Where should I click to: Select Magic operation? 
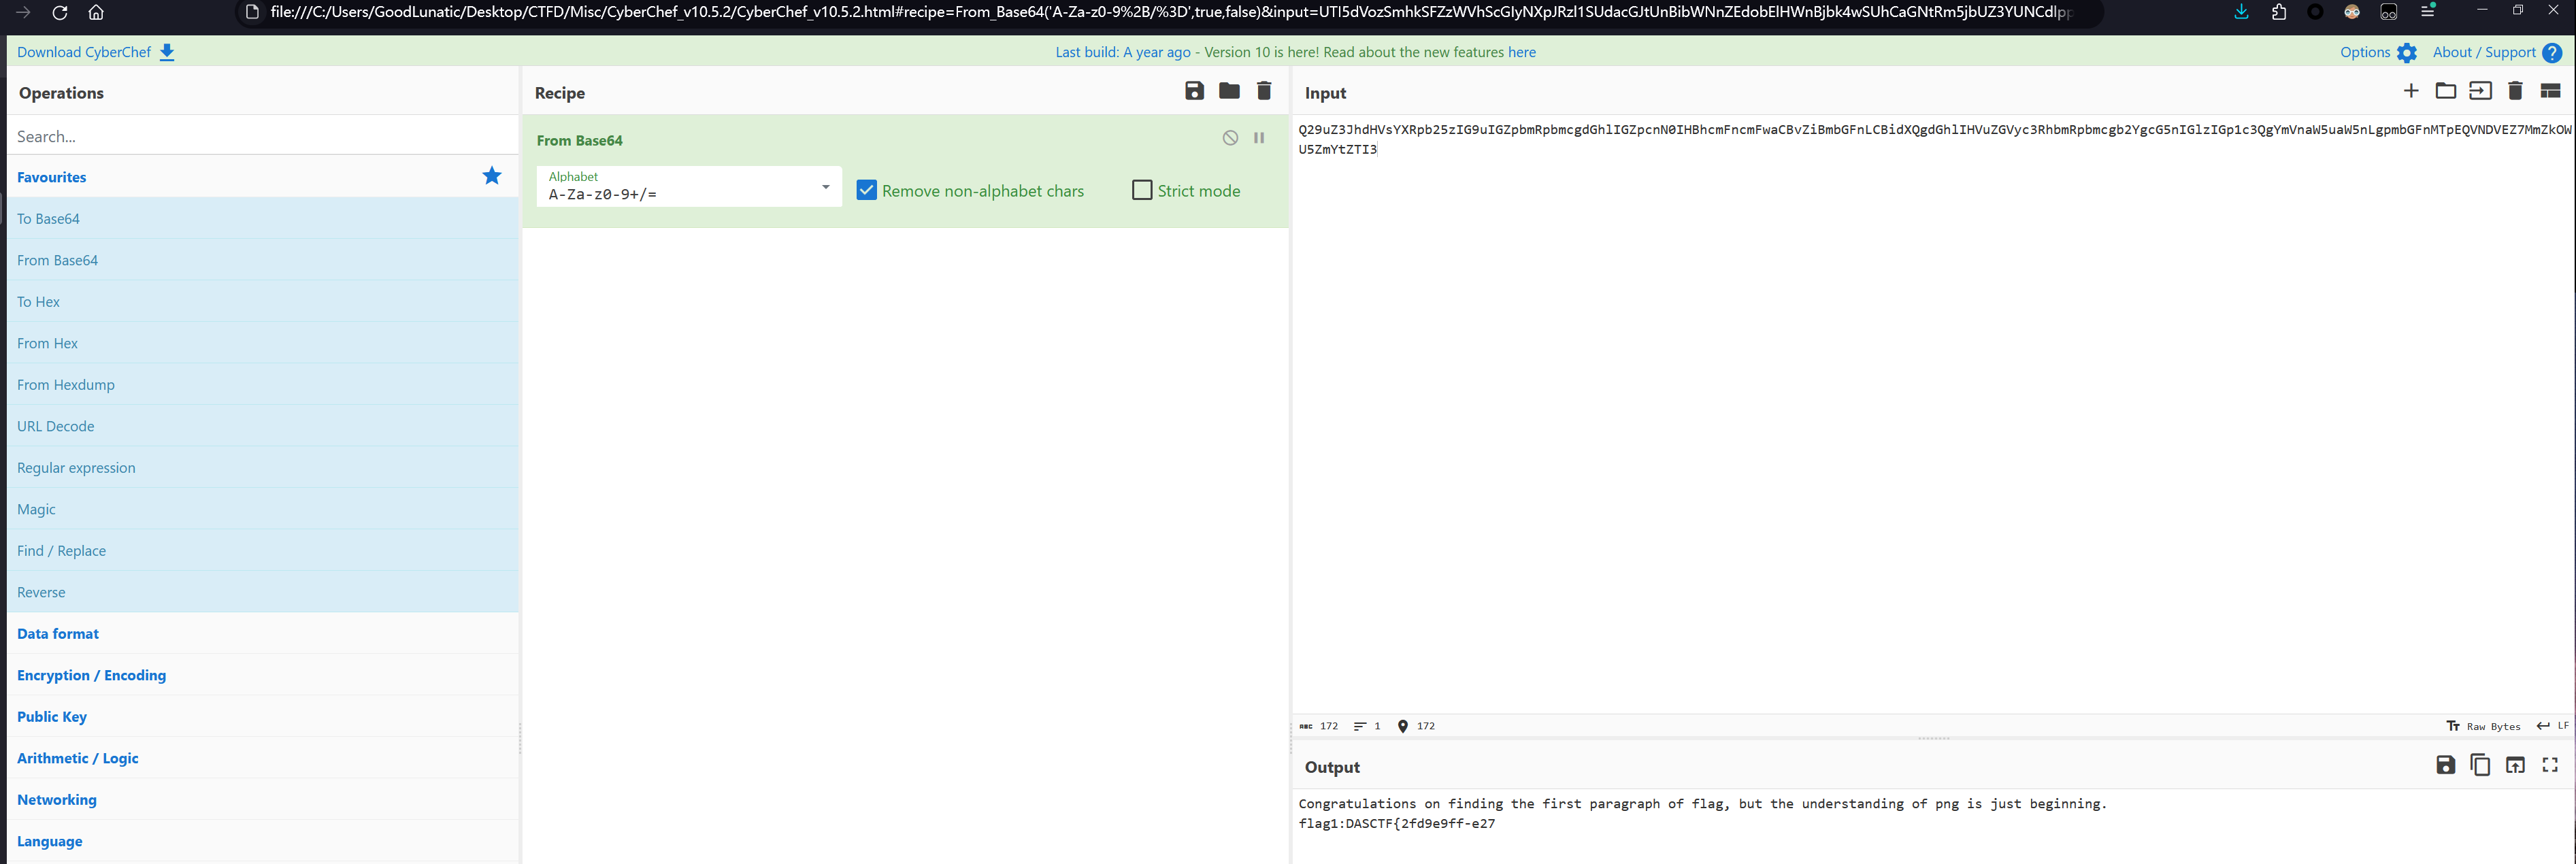[263, 509]
